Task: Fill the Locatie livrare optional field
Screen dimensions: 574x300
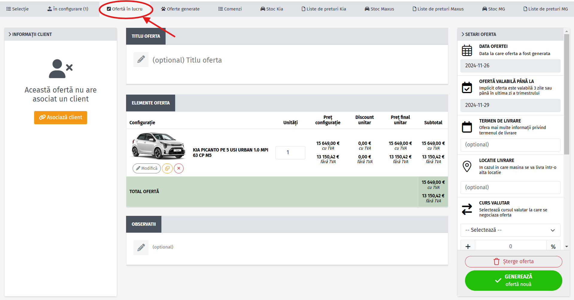Action: tap(510, 187)
